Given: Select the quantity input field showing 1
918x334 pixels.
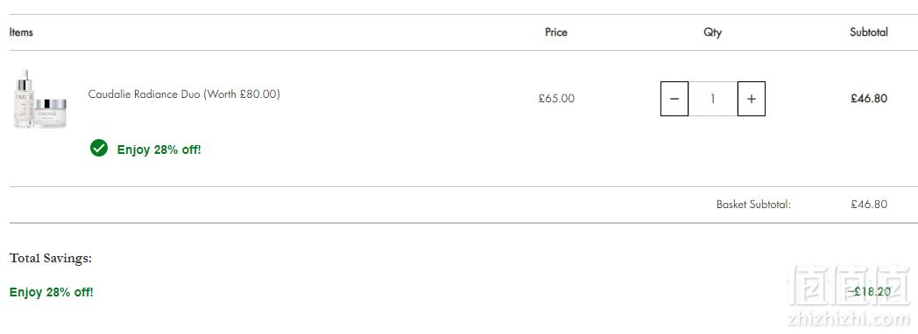Looking at the screenshot, I should [712, 99].
